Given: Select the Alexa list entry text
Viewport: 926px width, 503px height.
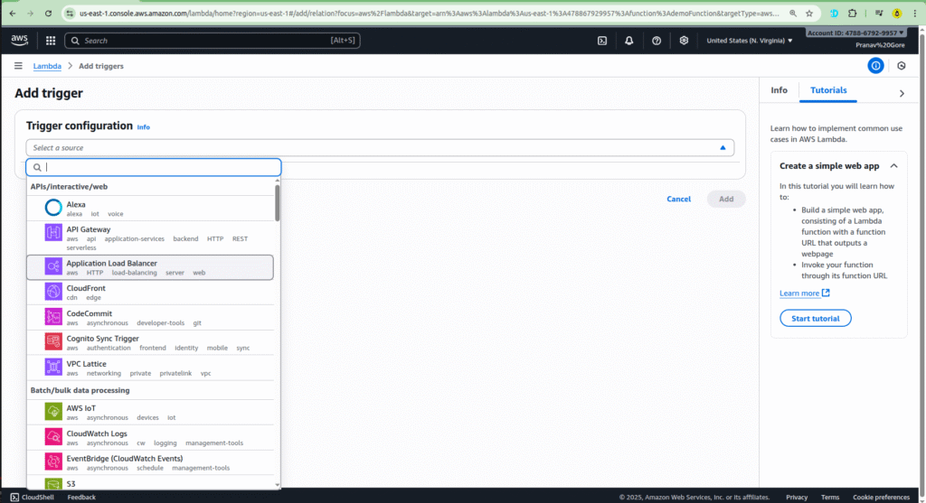Looking at the screenshot, I should (x=76, y=205).
